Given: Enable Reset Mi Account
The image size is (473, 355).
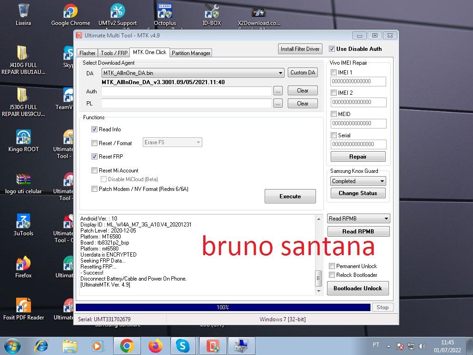Looking at the screenshot, I should (x=94, y=170).
